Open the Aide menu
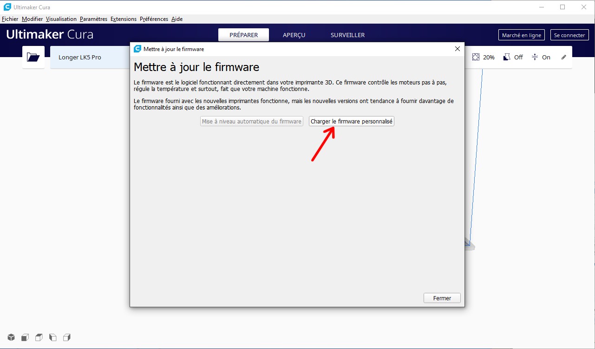 [x=177, y=19]
